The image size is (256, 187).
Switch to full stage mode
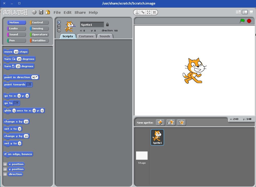click(x=245, y=12)
